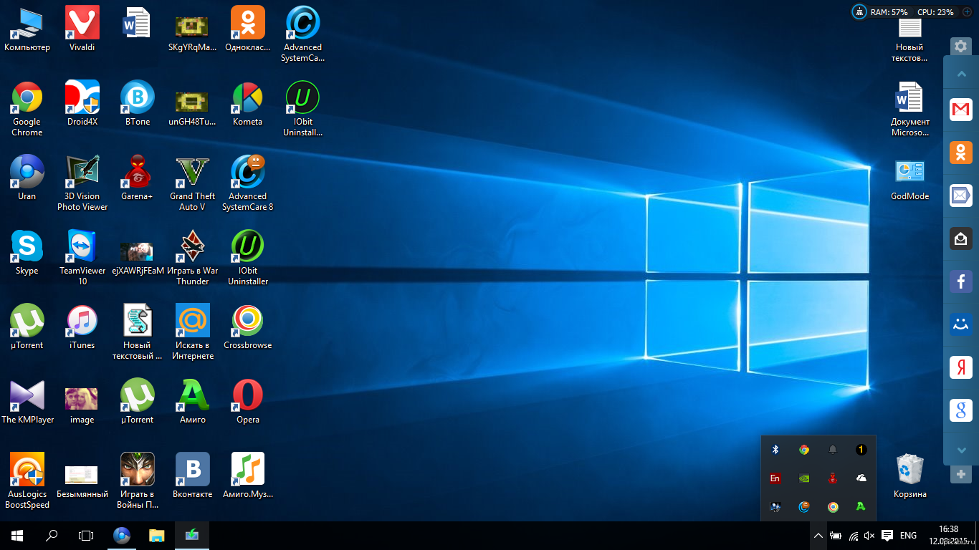Open taskbar search magnifier
Viewport: 979px width, 550px height.
click(x=52, y=536)
